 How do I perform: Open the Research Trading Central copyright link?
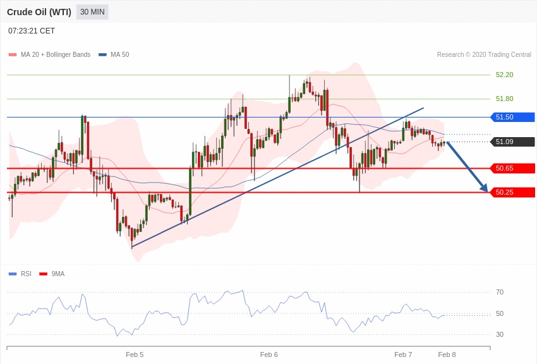[x=484, y=55]
